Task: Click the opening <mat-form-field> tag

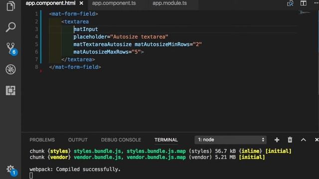Action: pos(73,14)
